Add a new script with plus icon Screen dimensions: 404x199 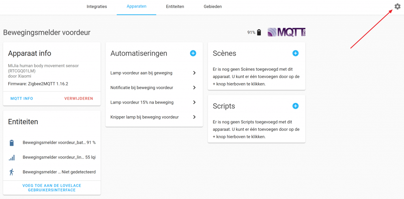[x=296, y=106]
